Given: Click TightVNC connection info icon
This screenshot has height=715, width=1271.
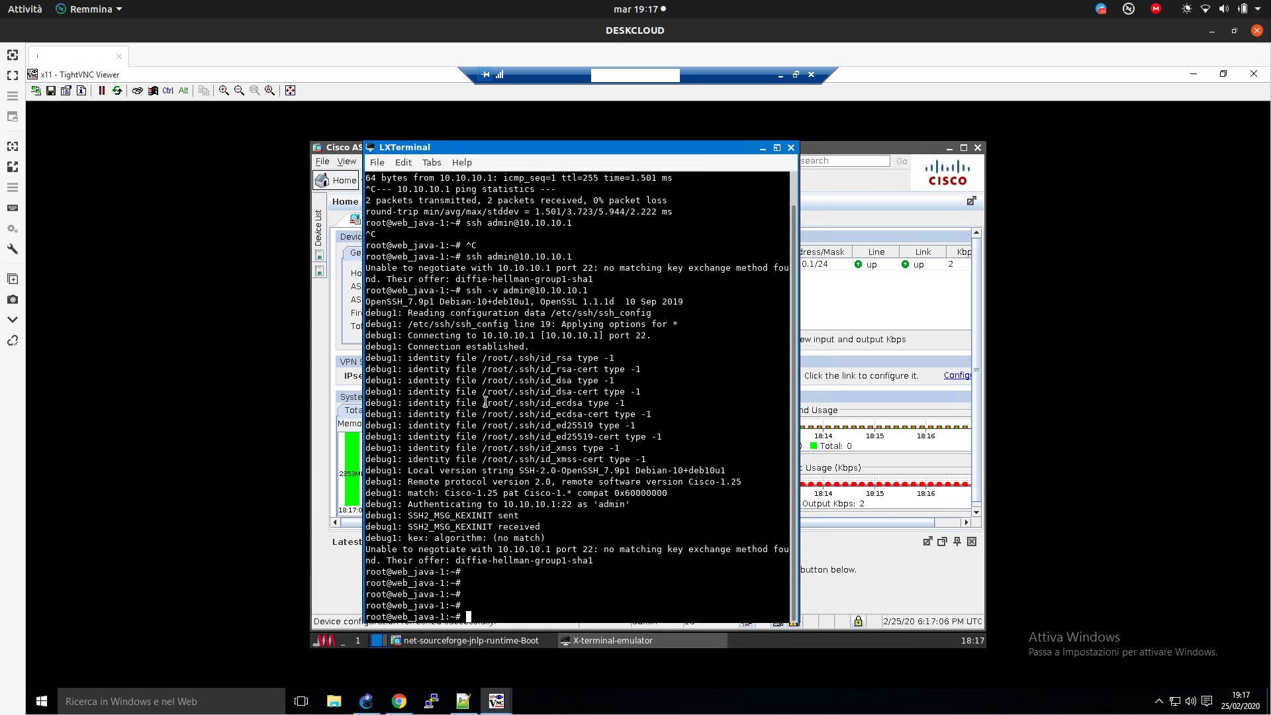Looking at the screenshot, I should pyautogui.click(x=81, y=91).
